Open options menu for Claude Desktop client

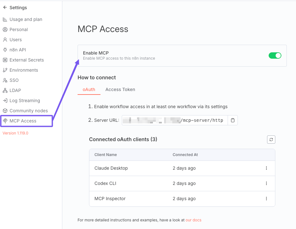click(266, 168)
